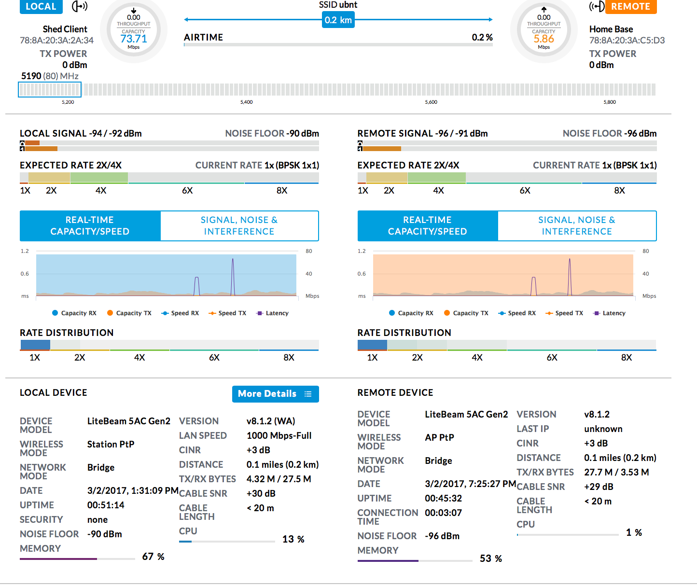This screenshot has height=586, width=697.
Task: Click the LAN speed 1000 Mbps-Full value
Action: 279,436
